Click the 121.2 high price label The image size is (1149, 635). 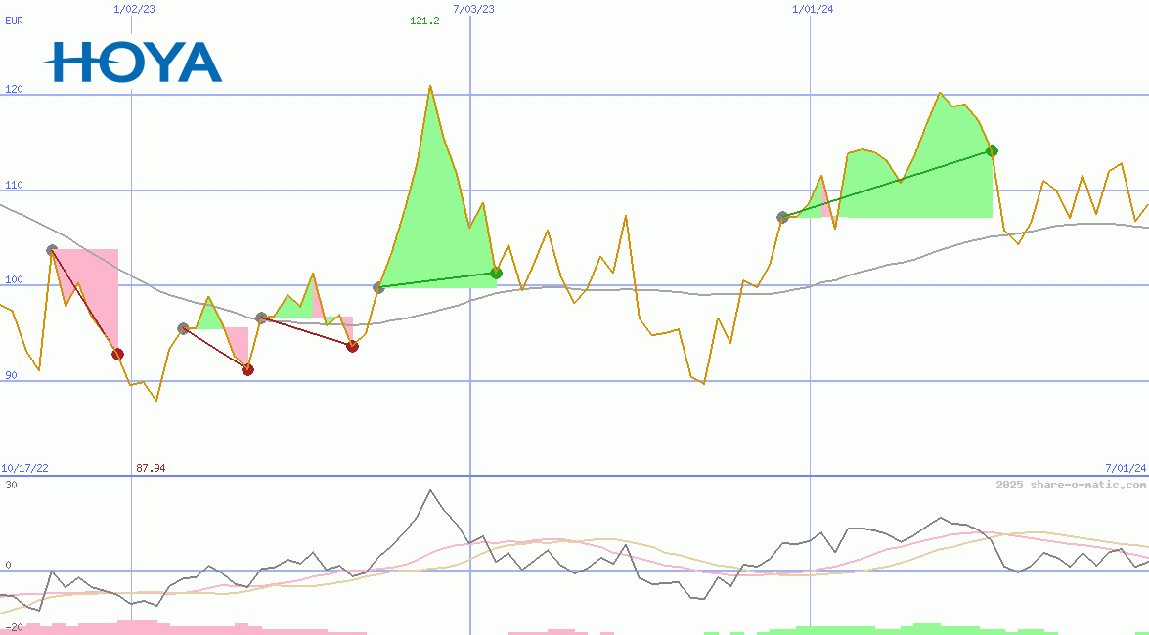(424, 21)
